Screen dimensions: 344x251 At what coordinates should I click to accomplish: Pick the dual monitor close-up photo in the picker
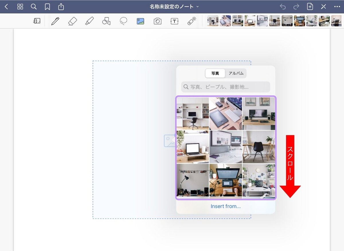(x=226, y=147)
